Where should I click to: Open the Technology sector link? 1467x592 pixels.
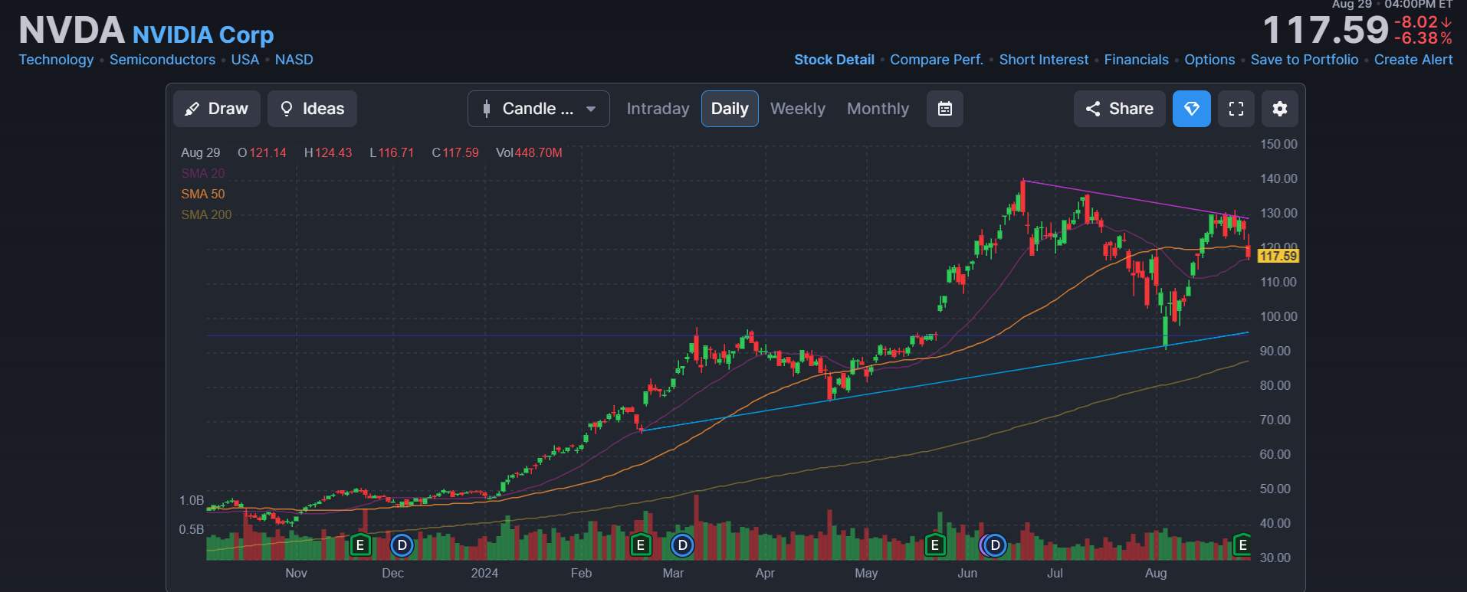point(56,60)
